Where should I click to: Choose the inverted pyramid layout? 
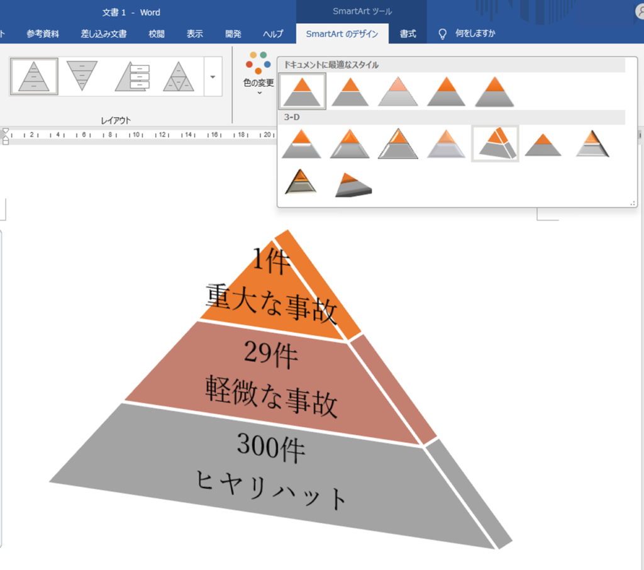click(x=82, y=77)
